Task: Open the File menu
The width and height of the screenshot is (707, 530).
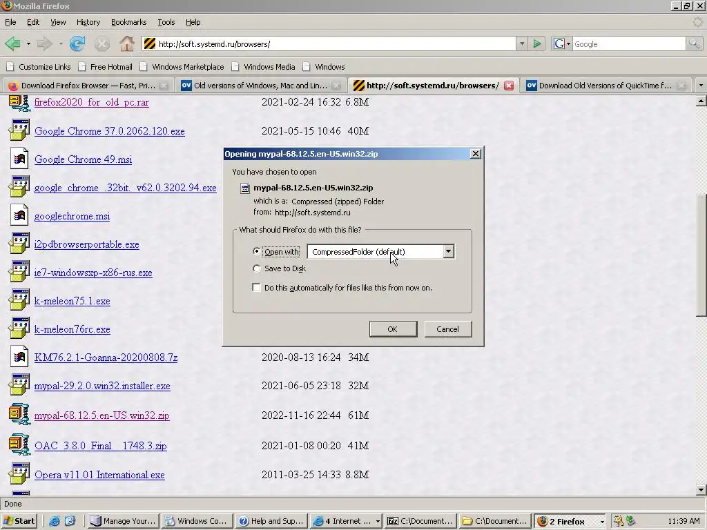Action: point(10,22)
